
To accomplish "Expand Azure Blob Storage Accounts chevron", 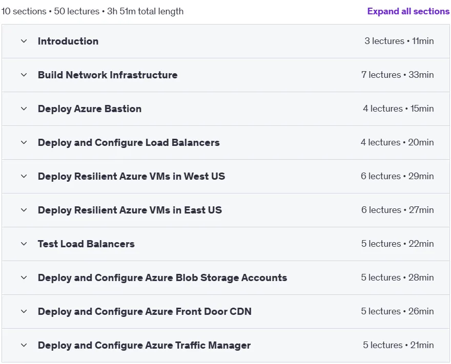I will 24,277.
